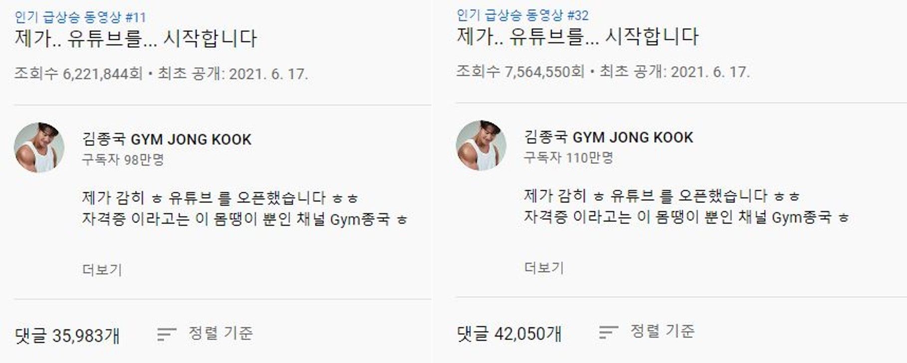Click video title below trending #32 link
The height and width of the screenshot is (363, 907).
point(578,37)
